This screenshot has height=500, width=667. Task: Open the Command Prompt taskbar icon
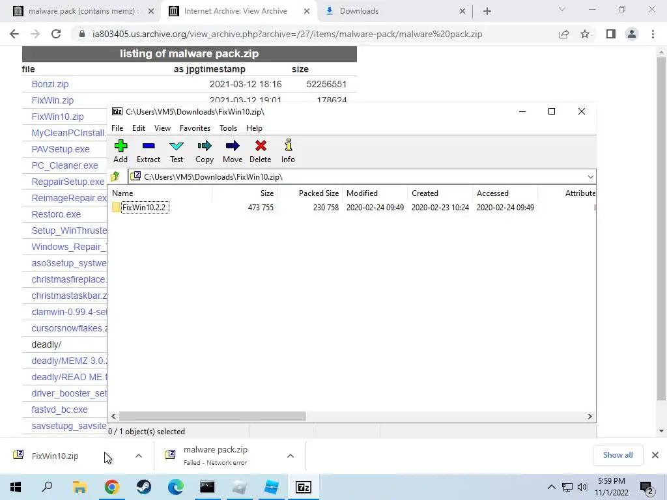[x=207, y=487]
